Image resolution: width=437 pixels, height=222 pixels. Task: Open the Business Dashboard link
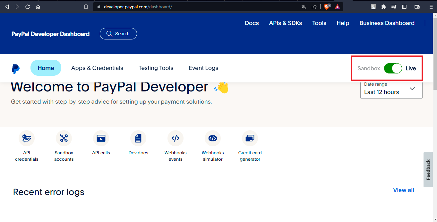tap(387, 23)
